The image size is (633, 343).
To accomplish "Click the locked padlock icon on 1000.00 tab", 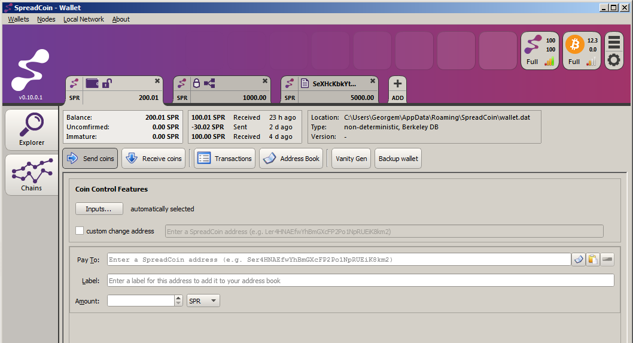I will click(197, 83).
